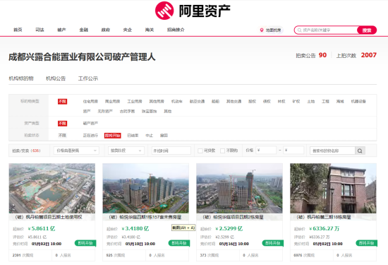
Task: Switch to the 机构标的物 tab
Action: click(21, 78)
